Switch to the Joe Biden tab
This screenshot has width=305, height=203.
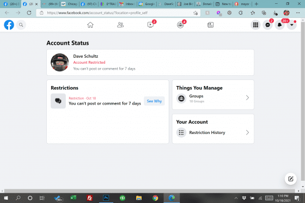point(186,4)
